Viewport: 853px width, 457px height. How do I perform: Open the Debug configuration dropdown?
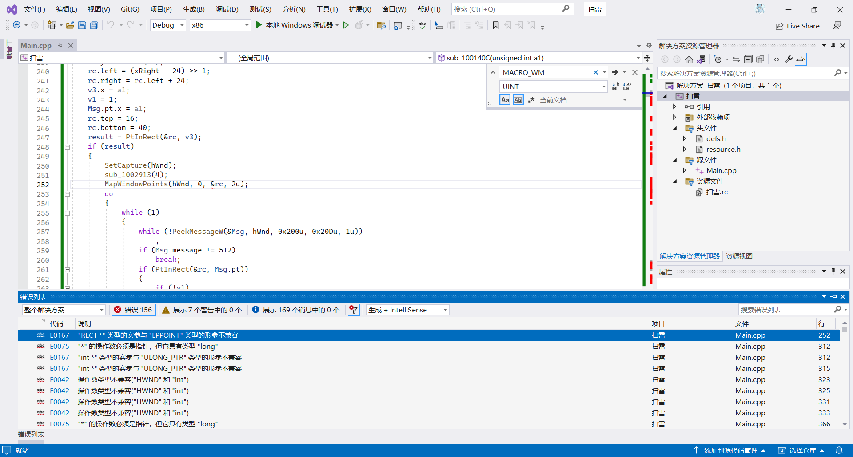click(168, 25)
